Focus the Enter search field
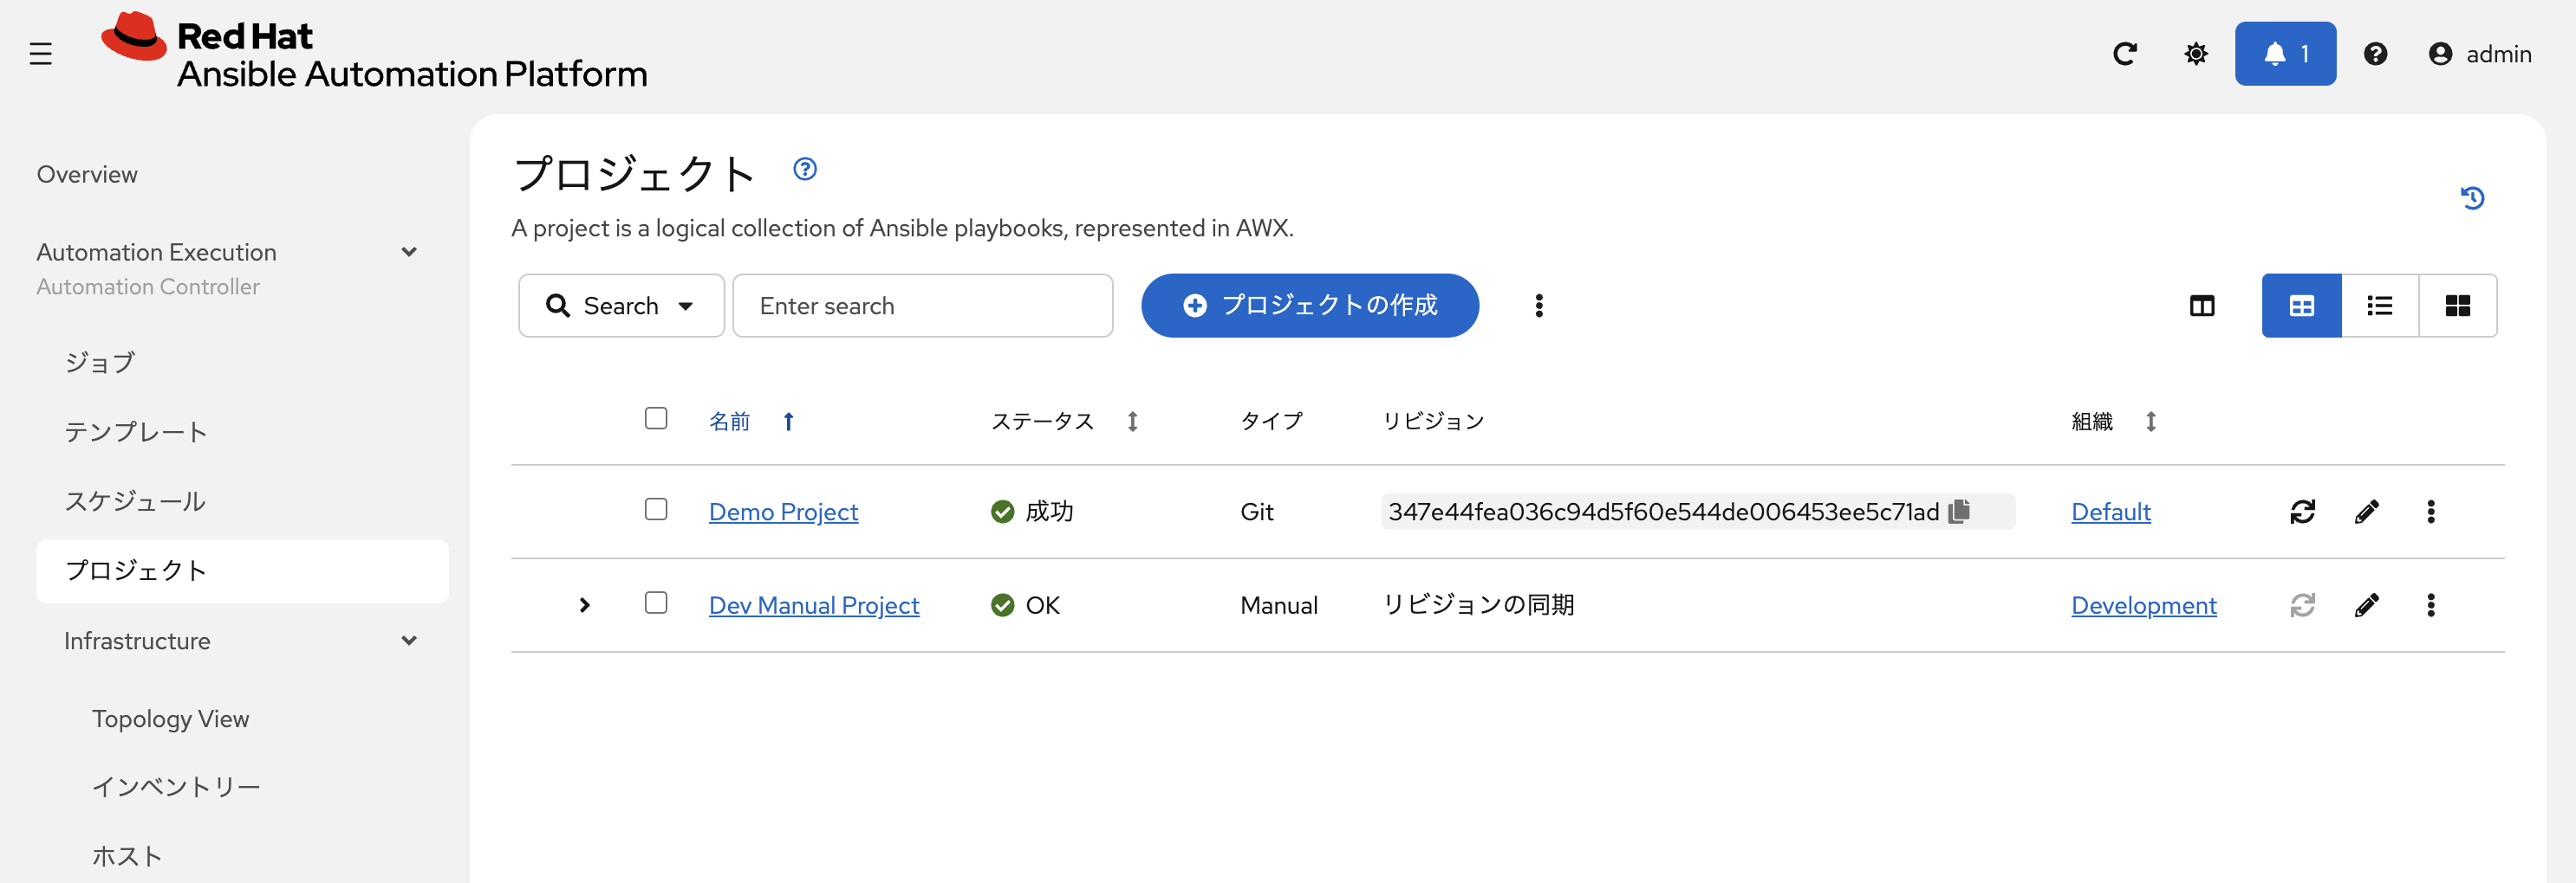The height and width of the screenshot is (883, 2576). point(922,306)
